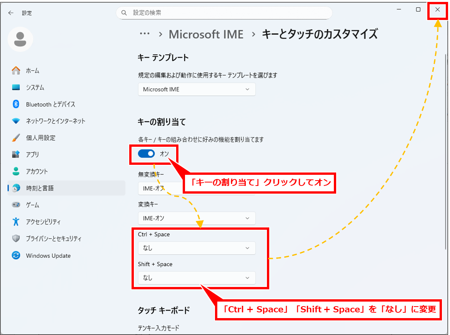The width and height of the screenshot is (450, 335).
Task: Open System settings icon
Action: pyautogui.click(x=16, y=88)
